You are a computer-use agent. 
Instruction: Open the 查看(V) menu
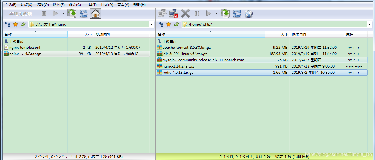(x=123, y=5)
